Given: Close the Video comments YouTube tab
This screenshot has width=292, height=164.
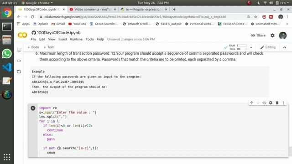Looking at the screenshot, I should [115, 9].
